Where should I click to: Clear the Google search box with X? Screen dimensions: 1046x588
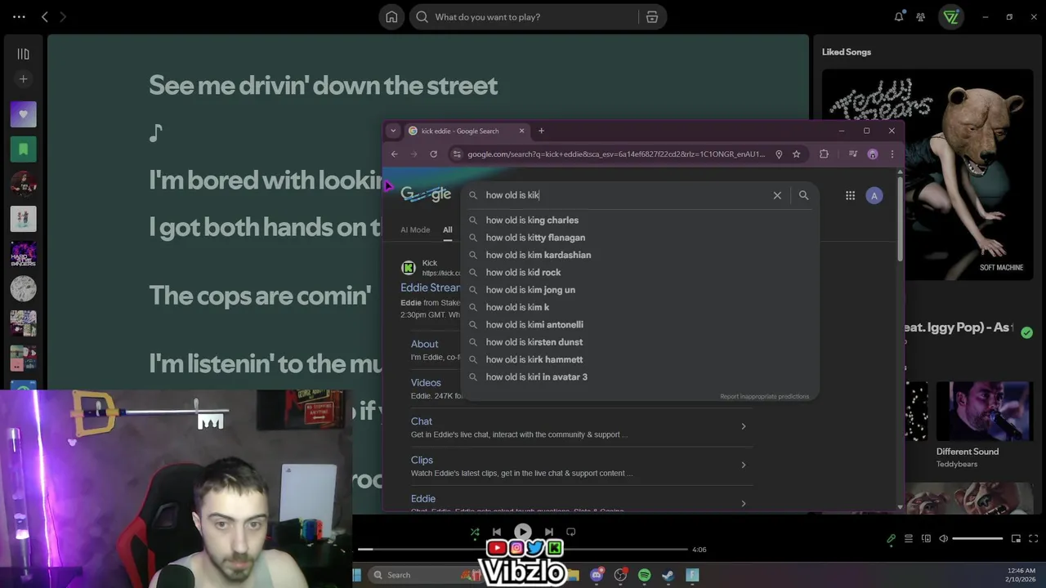(777, 195)
